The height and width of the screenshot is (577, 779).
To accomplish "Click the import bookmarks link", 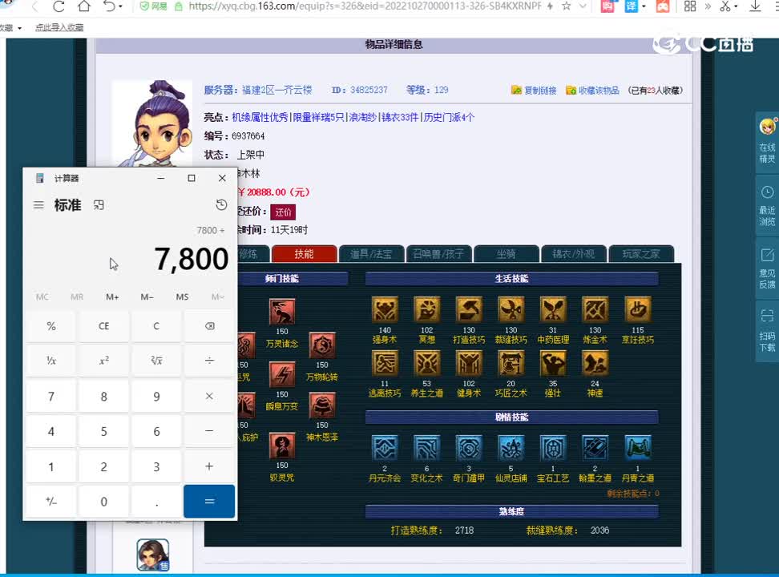I will 59,27.
